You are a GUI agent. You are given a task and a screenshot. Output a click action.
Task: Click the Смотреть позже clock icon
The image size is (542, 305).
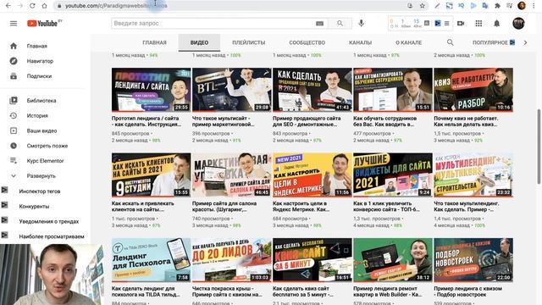14,146
